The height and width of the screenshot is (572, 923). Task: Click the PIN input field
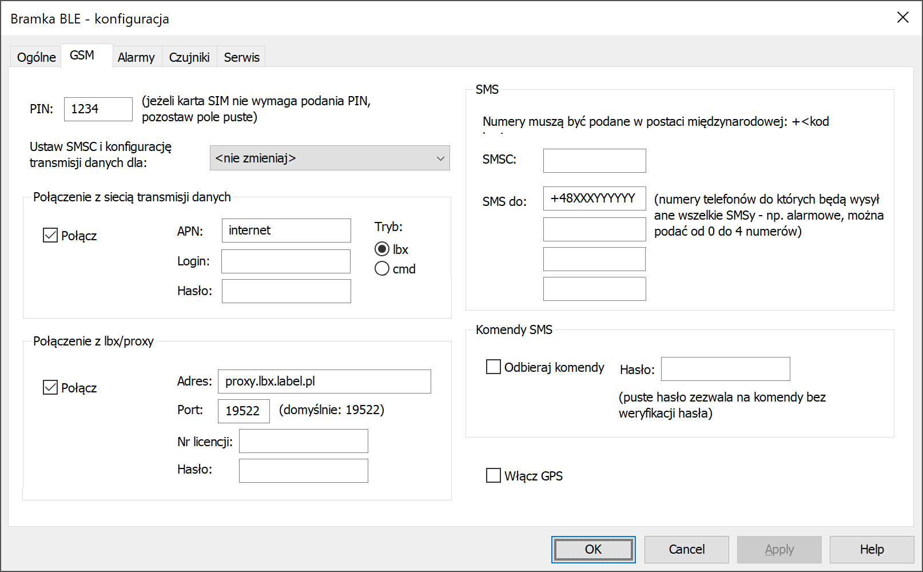[x=98, y=109]
